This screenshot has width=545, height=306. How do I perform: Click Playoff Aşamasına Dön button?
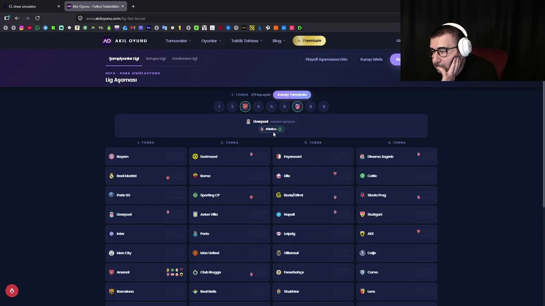(326, 59)
